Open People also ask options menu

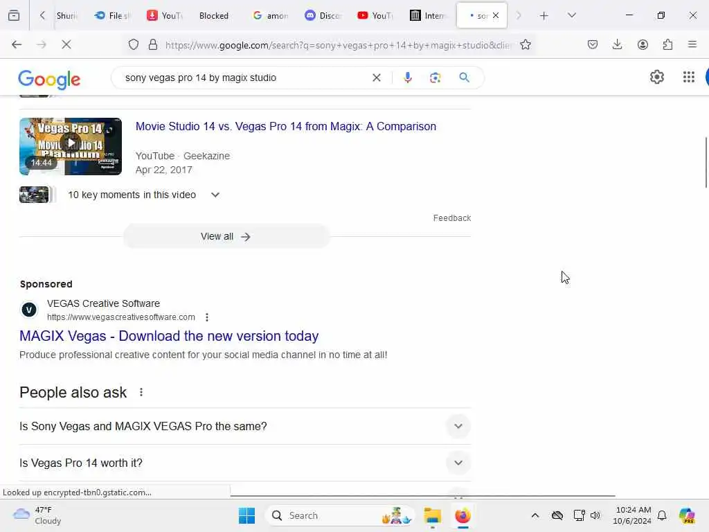pos(141,392)
